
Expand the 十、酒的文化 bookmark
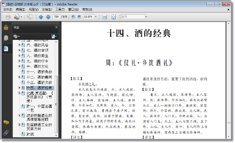tap(19, 66)
